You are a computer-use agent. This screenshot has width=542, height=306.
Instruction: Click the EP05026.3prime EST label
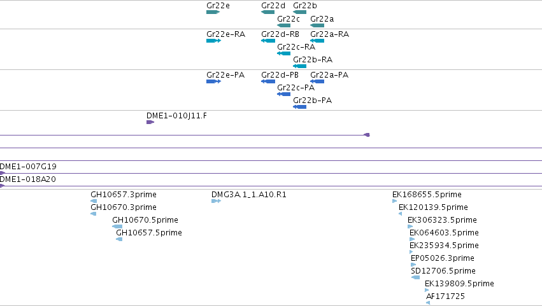pos(443,258)
